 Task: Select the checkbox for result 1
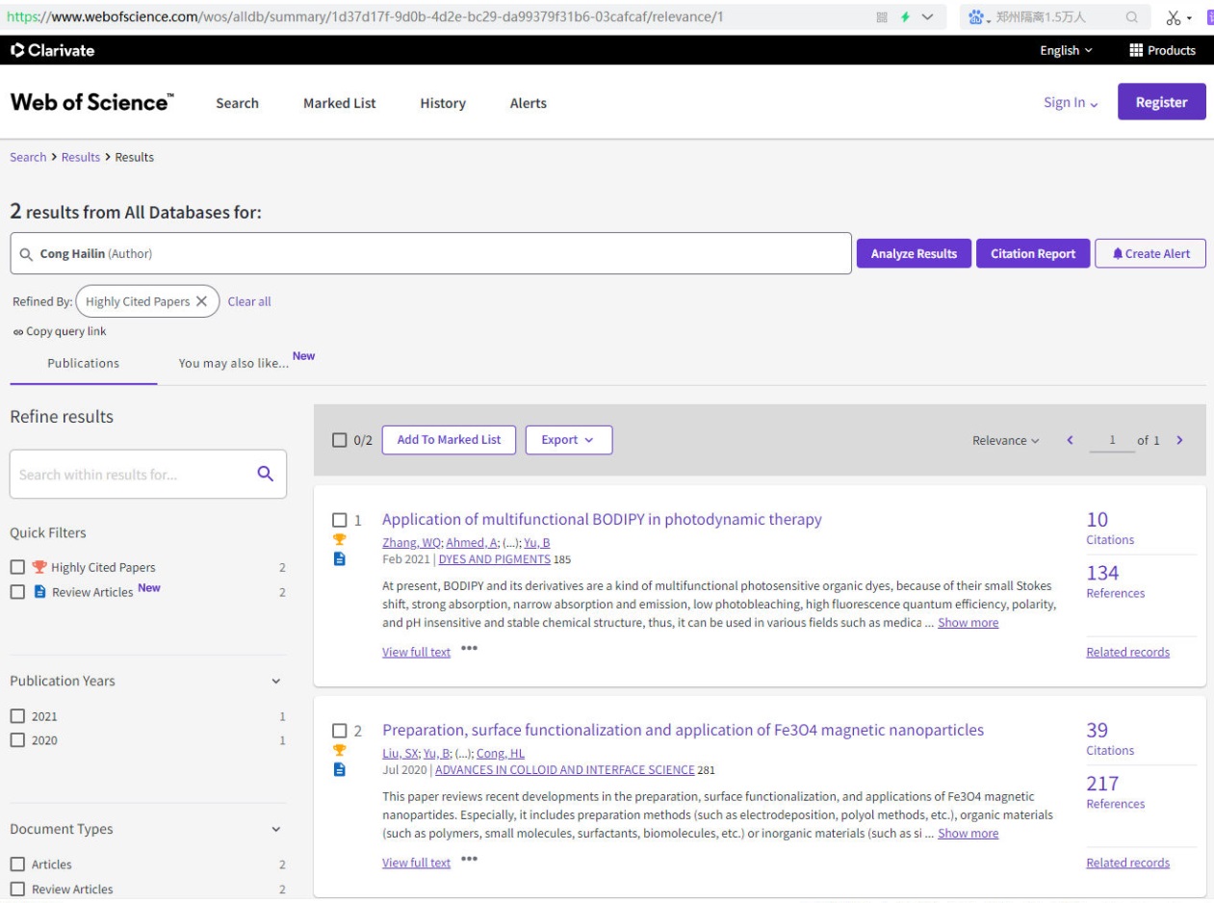339,521
